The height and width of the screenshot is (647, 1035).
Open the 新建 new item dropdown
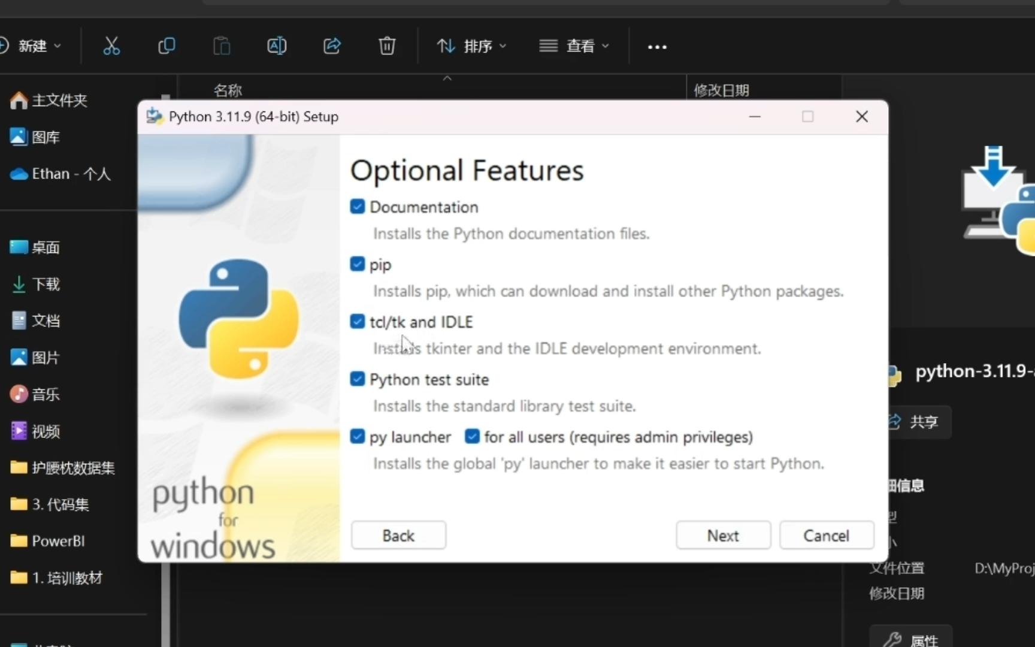click(x=30, y=46)
